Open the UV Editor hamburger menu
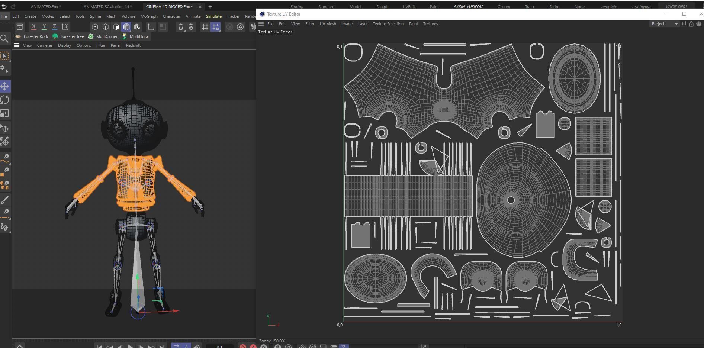The width and height of the screenshot is (704, 348). [261, 24]
